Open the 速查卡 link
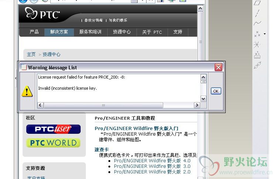276x179 pixels. (x=102, y=150)
